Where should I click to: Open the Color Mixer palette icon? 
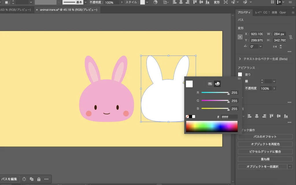[x=217, y=84]
